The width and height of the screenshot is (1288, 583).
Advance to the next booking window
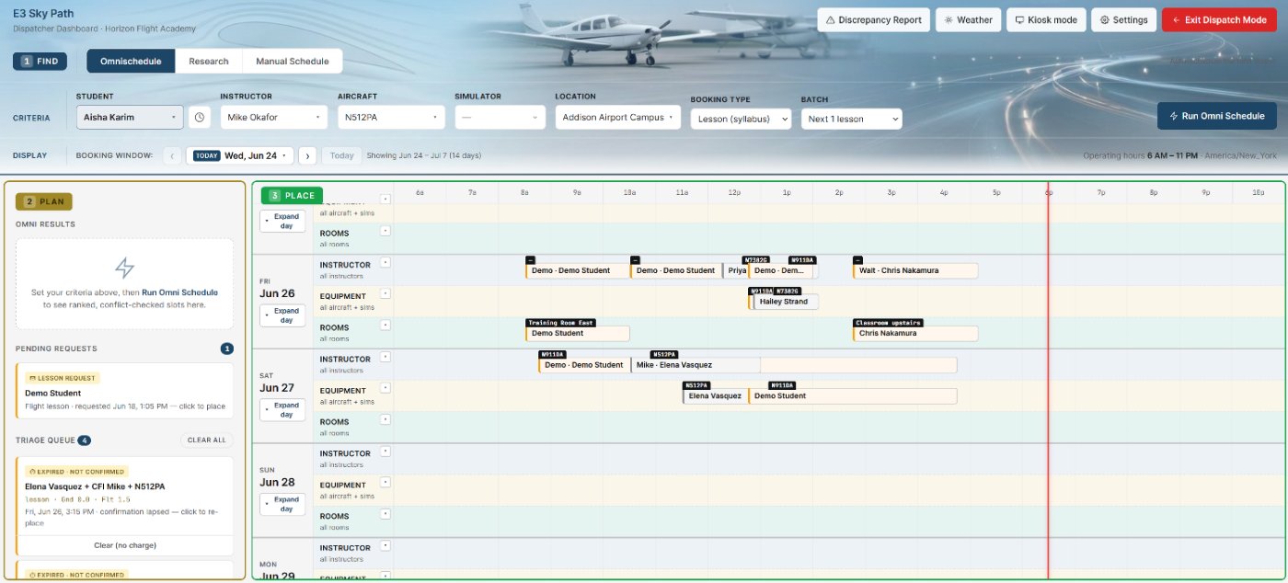click(307, 155)
